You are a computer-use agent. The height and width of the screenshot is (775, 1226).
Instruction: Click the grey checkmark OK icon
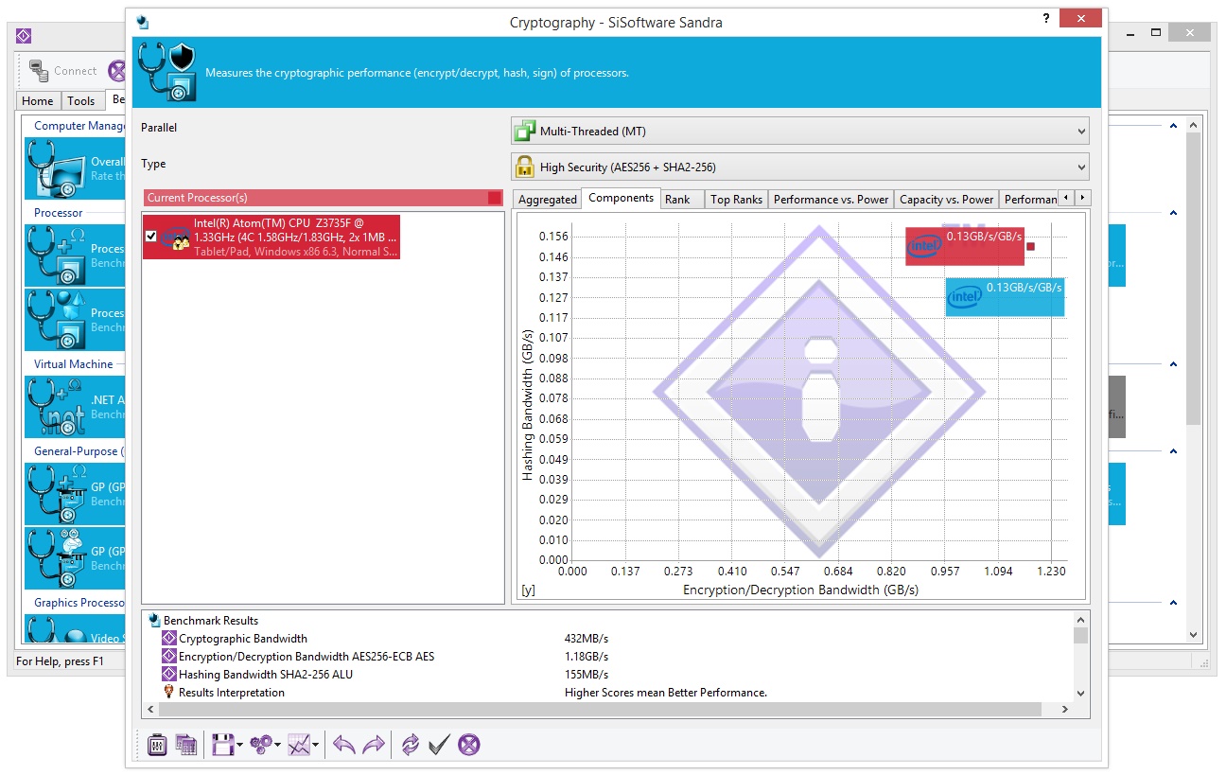click(x=438, y=745)
